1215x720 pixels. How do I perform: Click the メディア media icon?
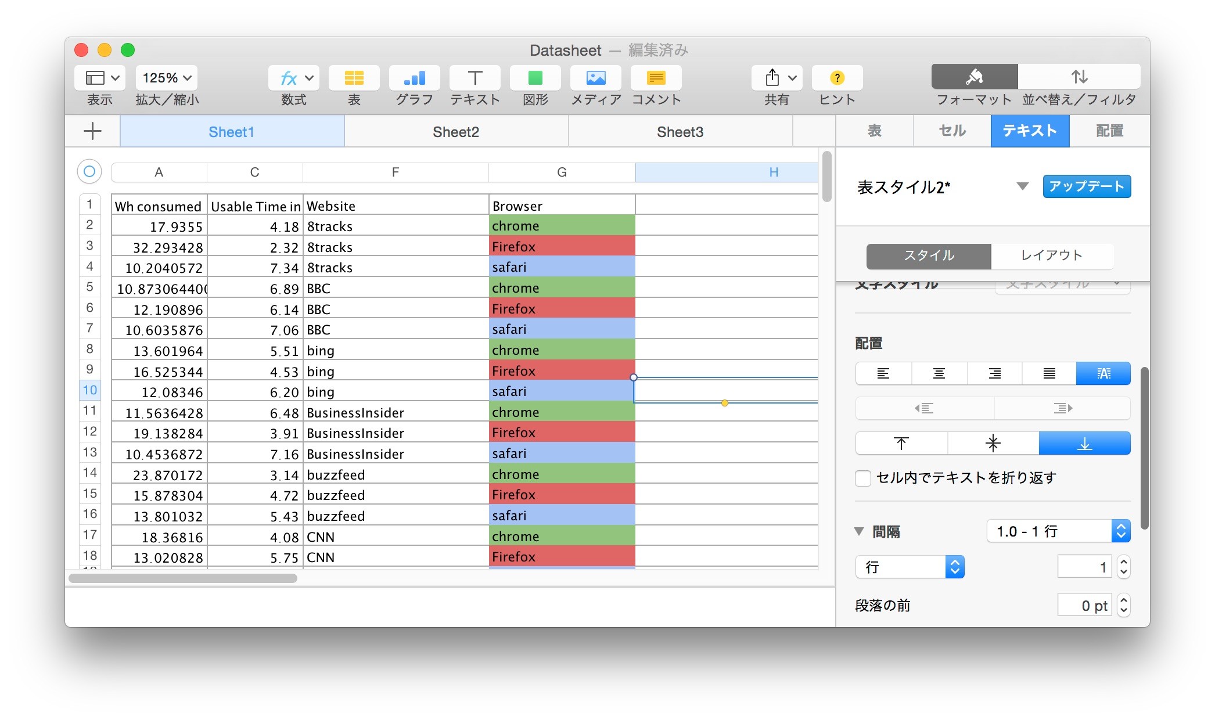click(596, 78)
